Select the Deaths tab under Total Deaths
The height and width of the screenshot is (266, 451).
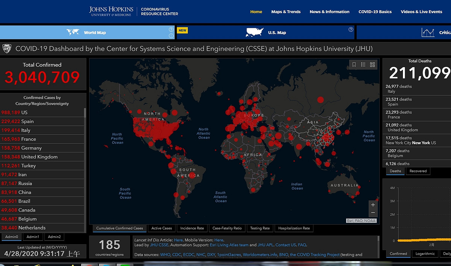coord(395,171)
